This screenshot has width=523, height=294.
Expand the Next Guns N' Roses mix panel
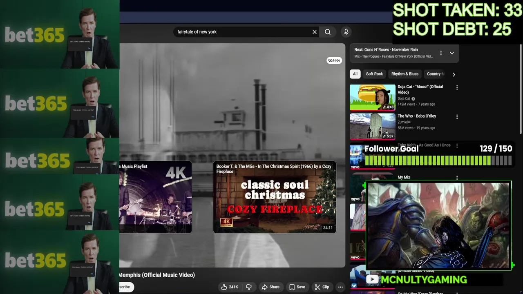point(452,53)
